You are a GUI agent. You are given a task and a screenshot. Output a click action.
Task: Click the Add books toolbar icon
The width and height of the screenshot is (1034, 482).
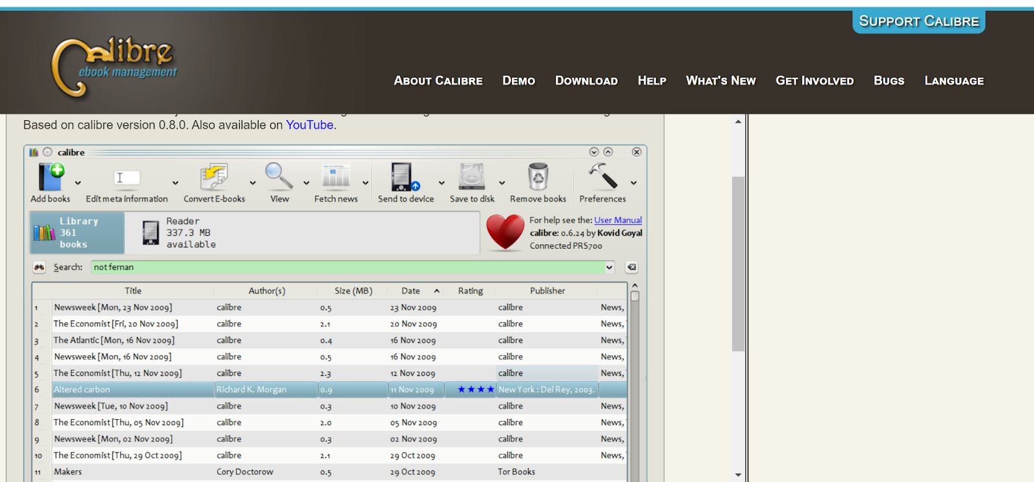(51, 177)
